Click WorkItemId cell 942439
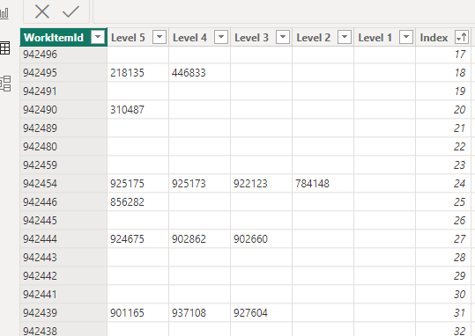The width and height of the screenshot is (475, 336). pos(63,313)
